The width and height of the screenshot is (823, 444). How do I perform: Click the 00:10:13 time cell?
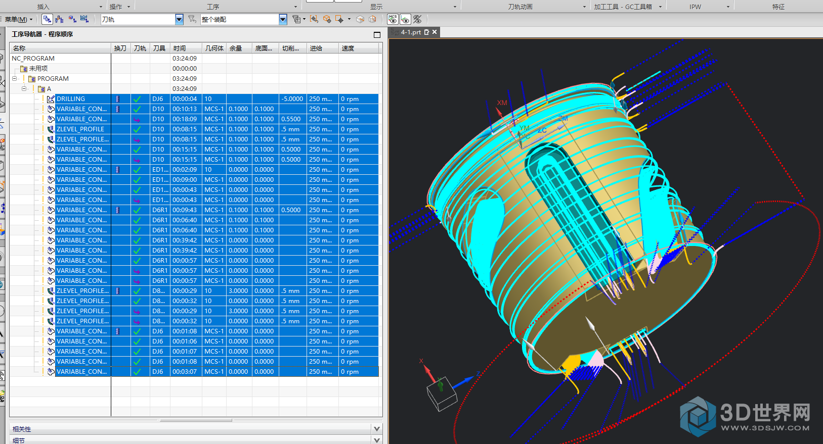186,109
